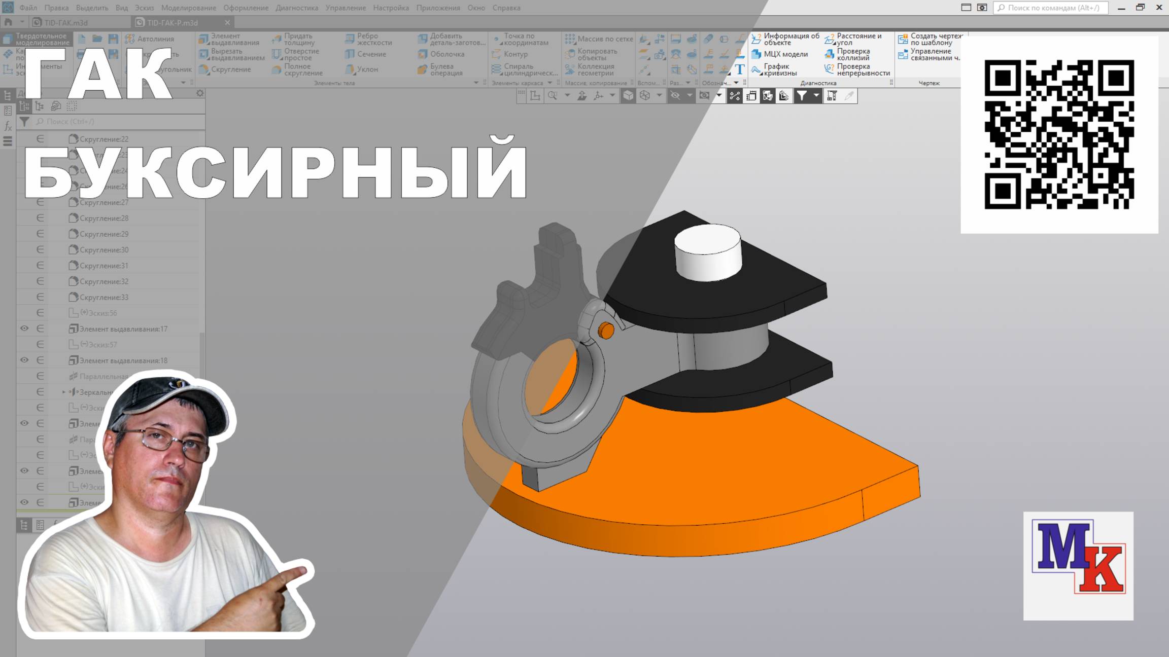Open the Диагностика menu
1169x657 pixels.
(297, 8)
